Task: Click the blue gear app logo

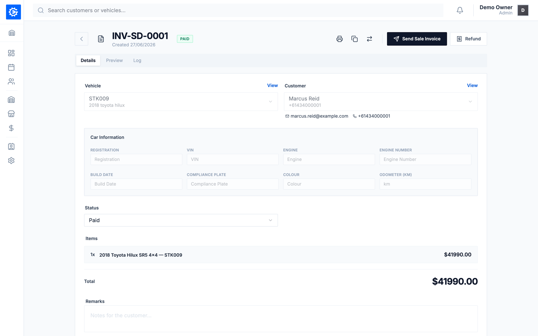Action: coord(13,12)
